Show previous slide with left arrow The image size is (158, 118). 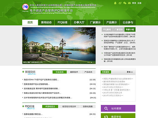tap(28, 44)
